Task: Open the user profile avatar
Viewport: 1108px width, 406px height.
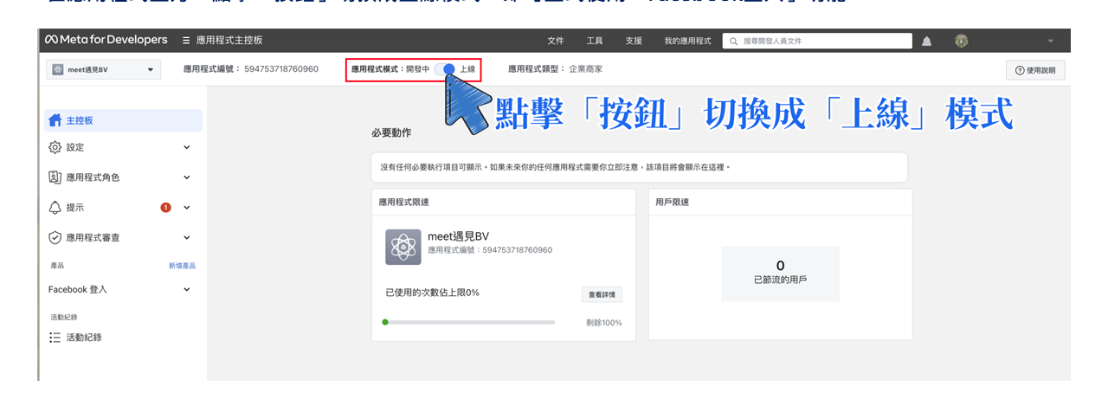Action: click(962, 41)
